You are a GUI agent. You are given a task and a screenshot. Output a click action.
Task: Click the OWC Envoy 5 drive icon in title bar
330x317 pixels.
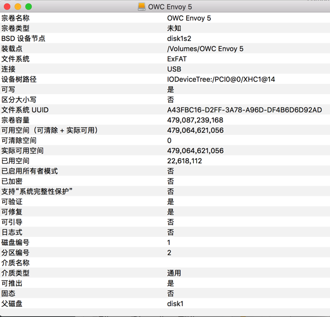click(142, 7)
